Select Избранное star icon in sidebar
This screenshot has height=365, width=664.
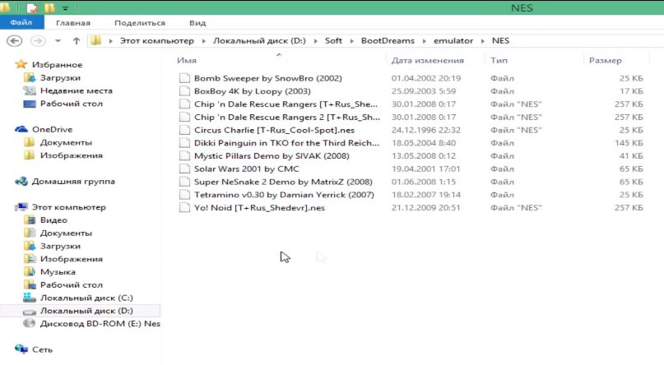(x=21, y=64)
